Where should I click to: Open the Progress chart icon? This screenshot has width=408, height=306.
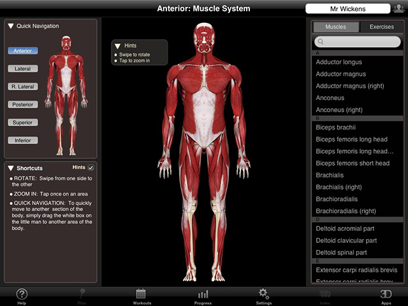click(x=203, y=295)
